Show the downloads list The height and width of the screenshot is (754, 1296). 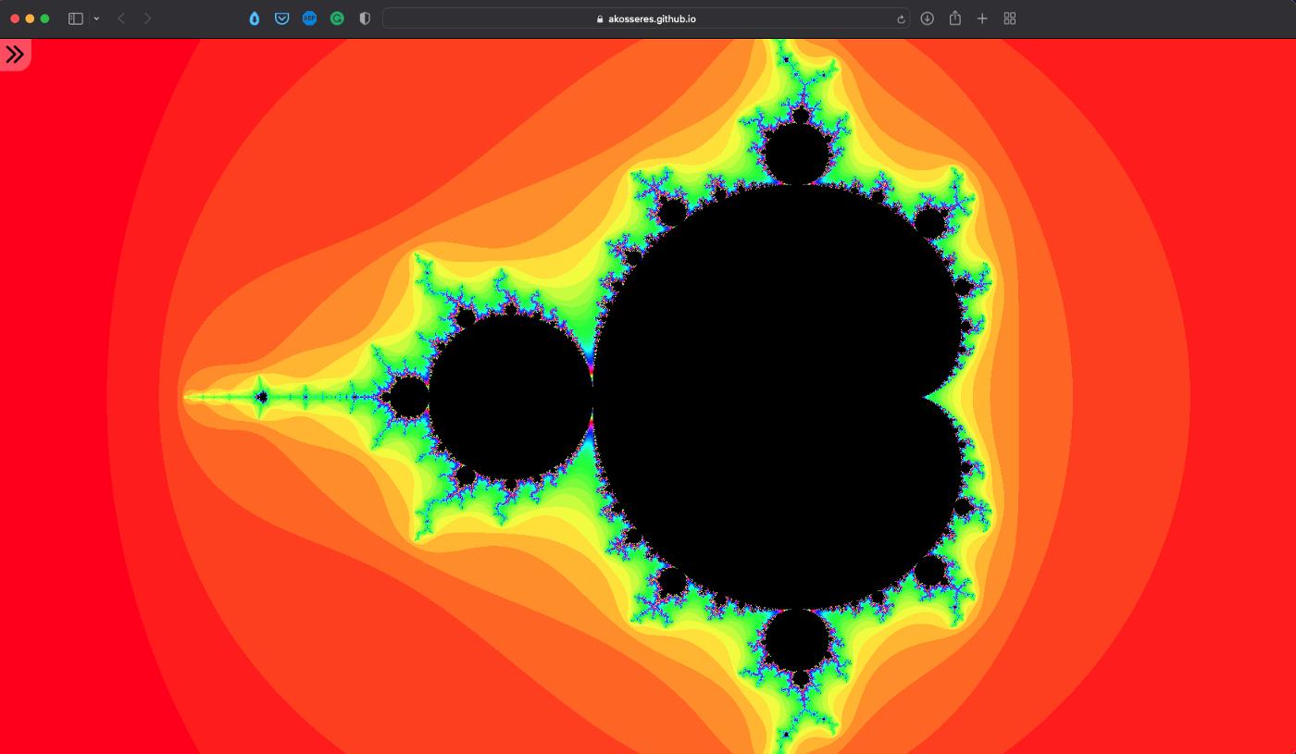click(927, 19)
